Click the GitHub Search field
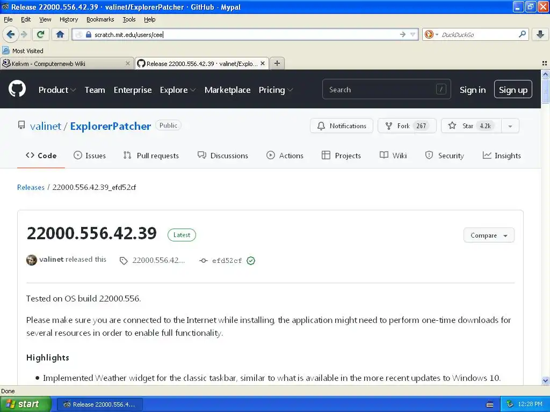This screenshot has width=550, height=412. (386, 90)
